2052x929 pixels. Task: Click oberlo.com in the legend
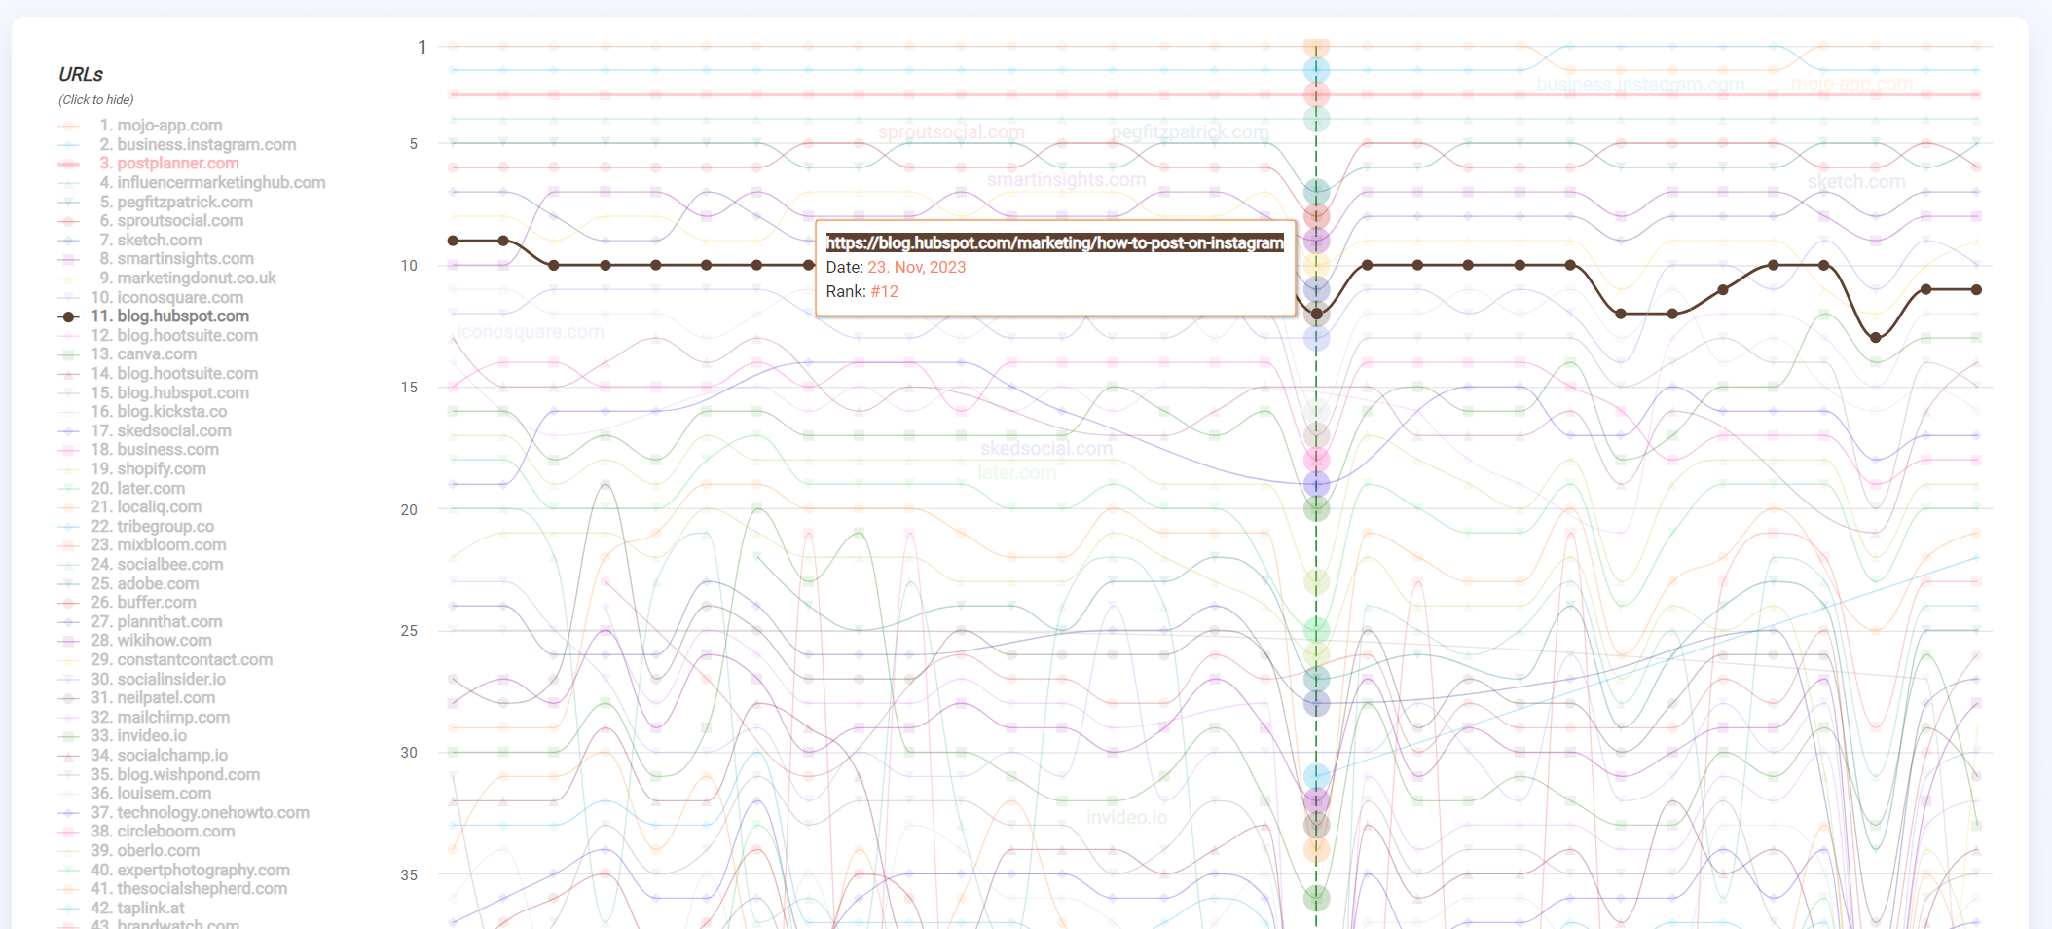128,850
